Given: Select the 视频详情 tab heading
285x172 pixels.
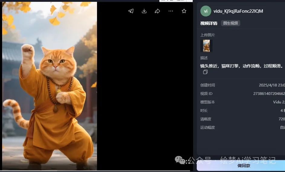Looking at the screenshot, I should [x=209, y=23].
